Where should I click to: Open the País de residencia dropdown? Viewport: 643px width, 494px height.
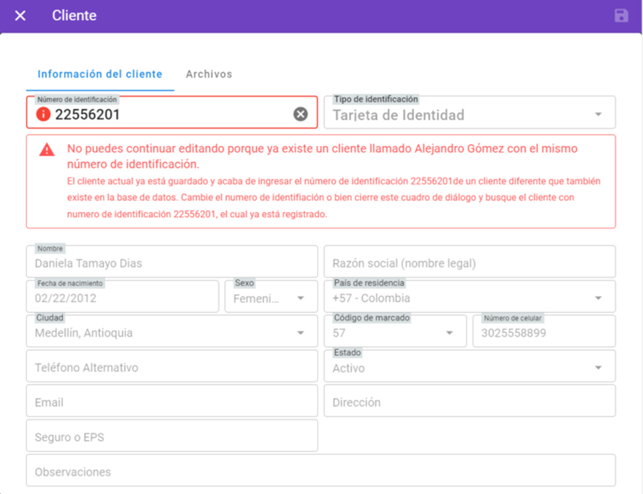[598, 298]
